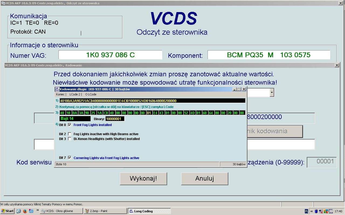The width and height of the screenshot is (345, 215).
Task: Disable Bit 7 Cornering Lights via Front Fog Lights
Action: 70,158
